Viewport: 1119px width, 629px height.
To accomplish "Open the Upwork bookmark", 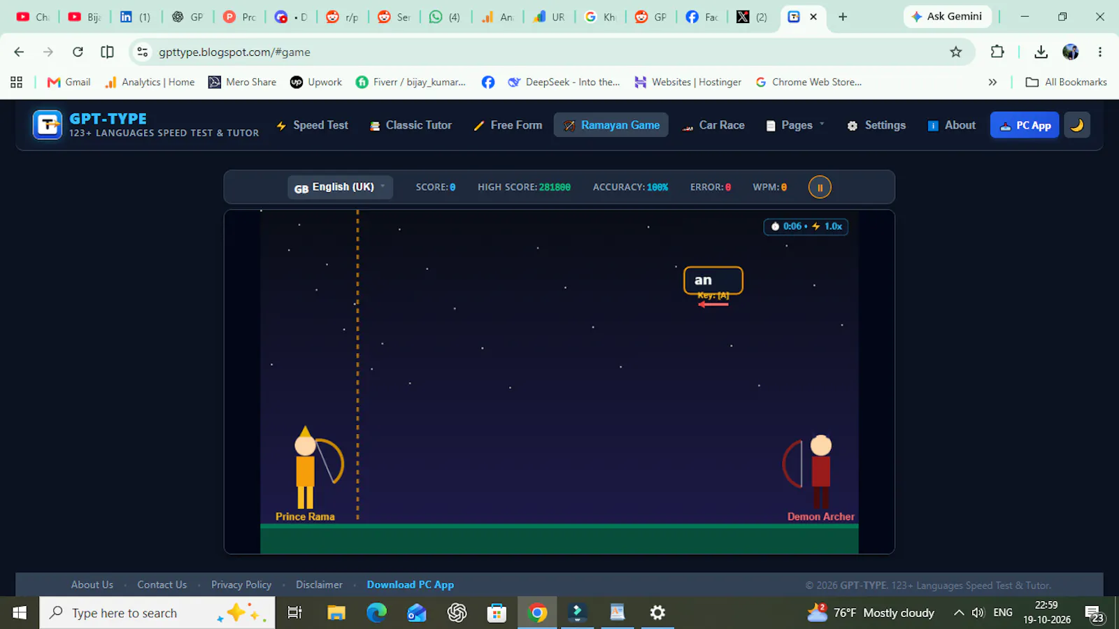I will tap(316, 82).
